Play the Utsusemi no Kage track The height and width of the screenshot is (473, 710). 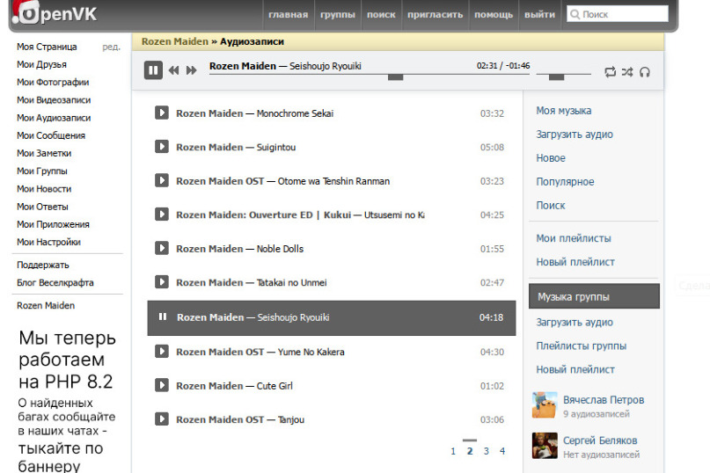pos(162,215)
